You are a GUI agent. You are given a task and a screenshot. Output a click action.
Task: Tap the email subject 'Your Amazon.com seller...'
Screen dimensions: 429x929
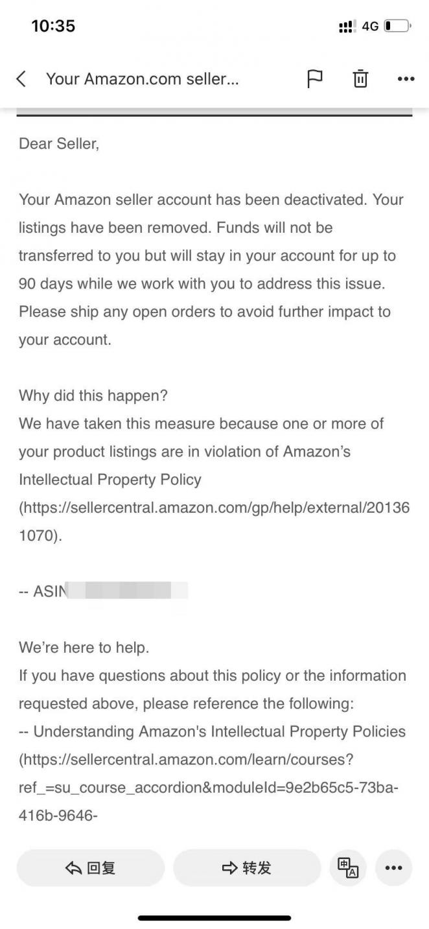[143, 79]
